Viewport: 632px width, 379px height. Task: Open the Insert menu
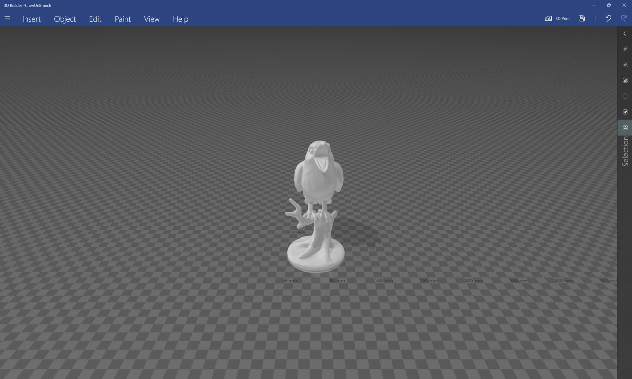click(32, 19)
